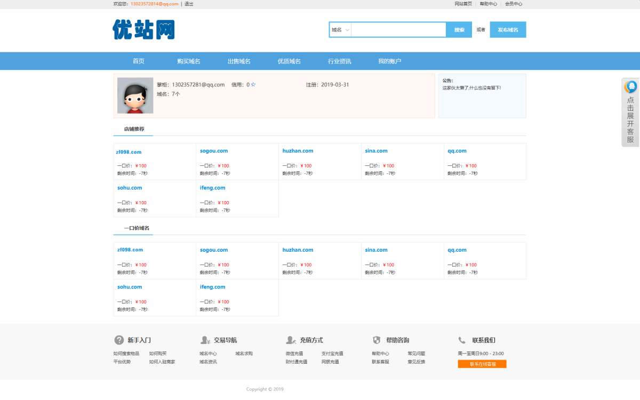Click the user avatar thumbnail

pyautogui.click(x=135, y=95)
